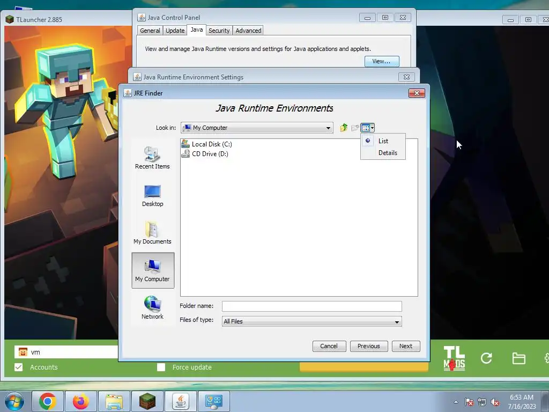Toggle the Accounts checkbox in TLauncher
Image resolution: width=549 pixels, height=412 pixels.
(19, 367)
